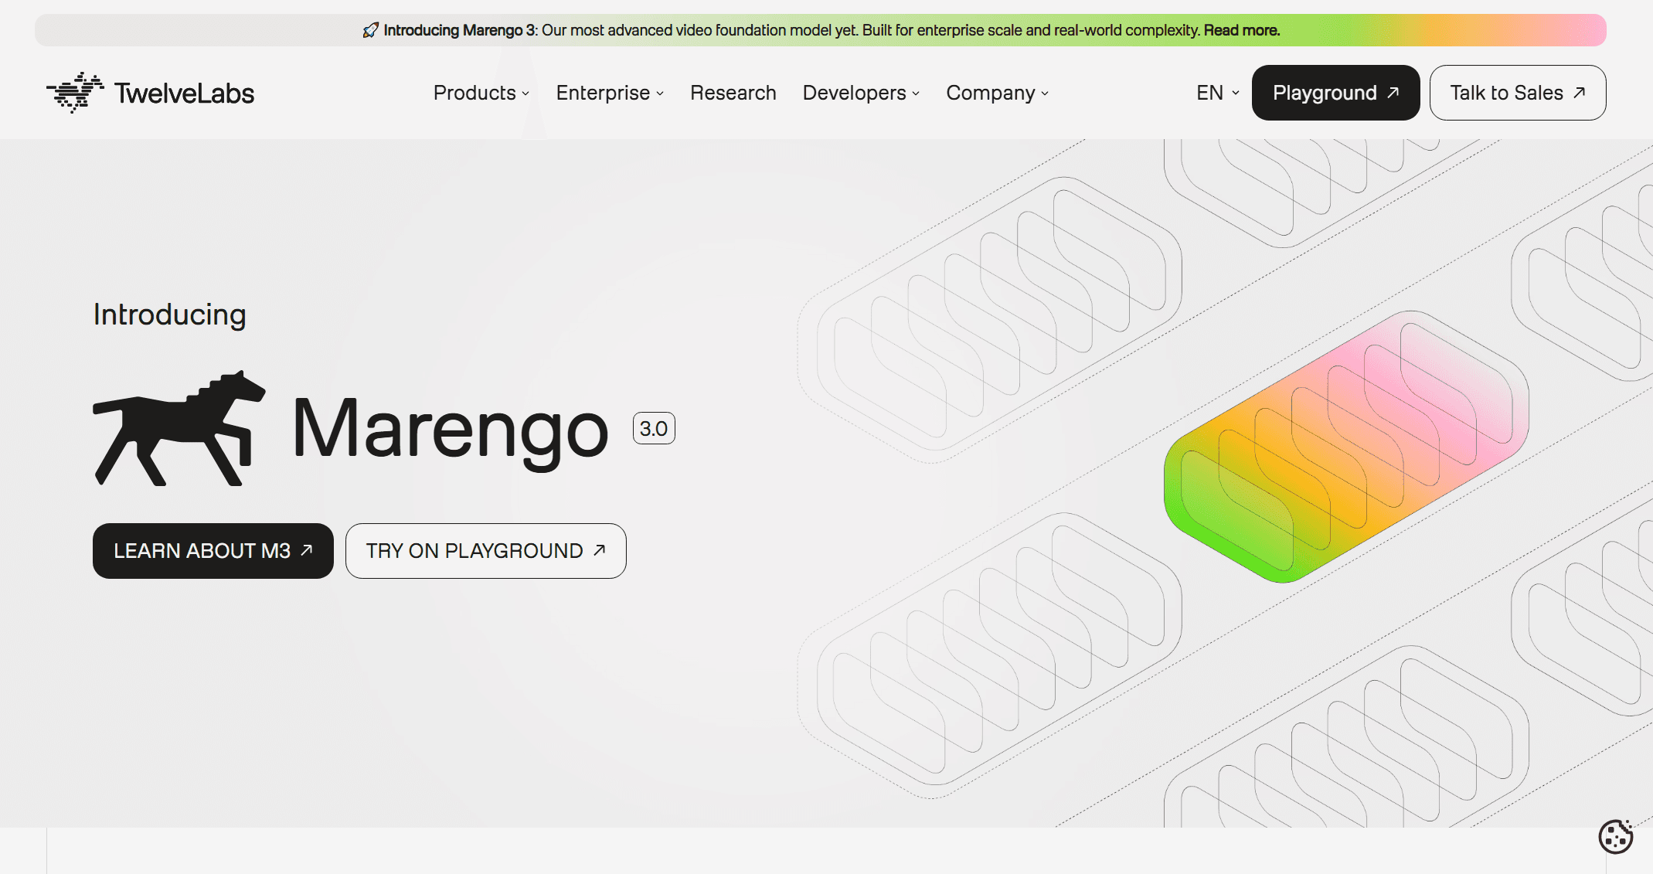Expand the Company menu

click(x=997, y=93)
